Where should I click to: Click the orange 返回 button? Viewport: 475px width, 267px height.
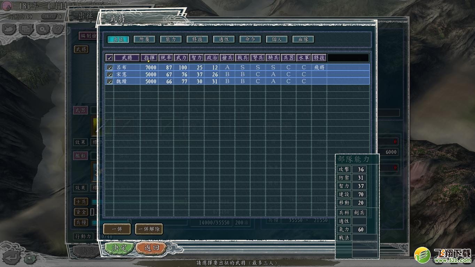pyautogui.click(x=151, y=248)
